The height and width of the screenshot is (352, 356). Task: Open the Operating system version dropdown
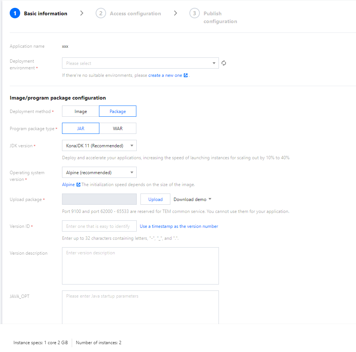pyautogui.click(x=99, y=173)
